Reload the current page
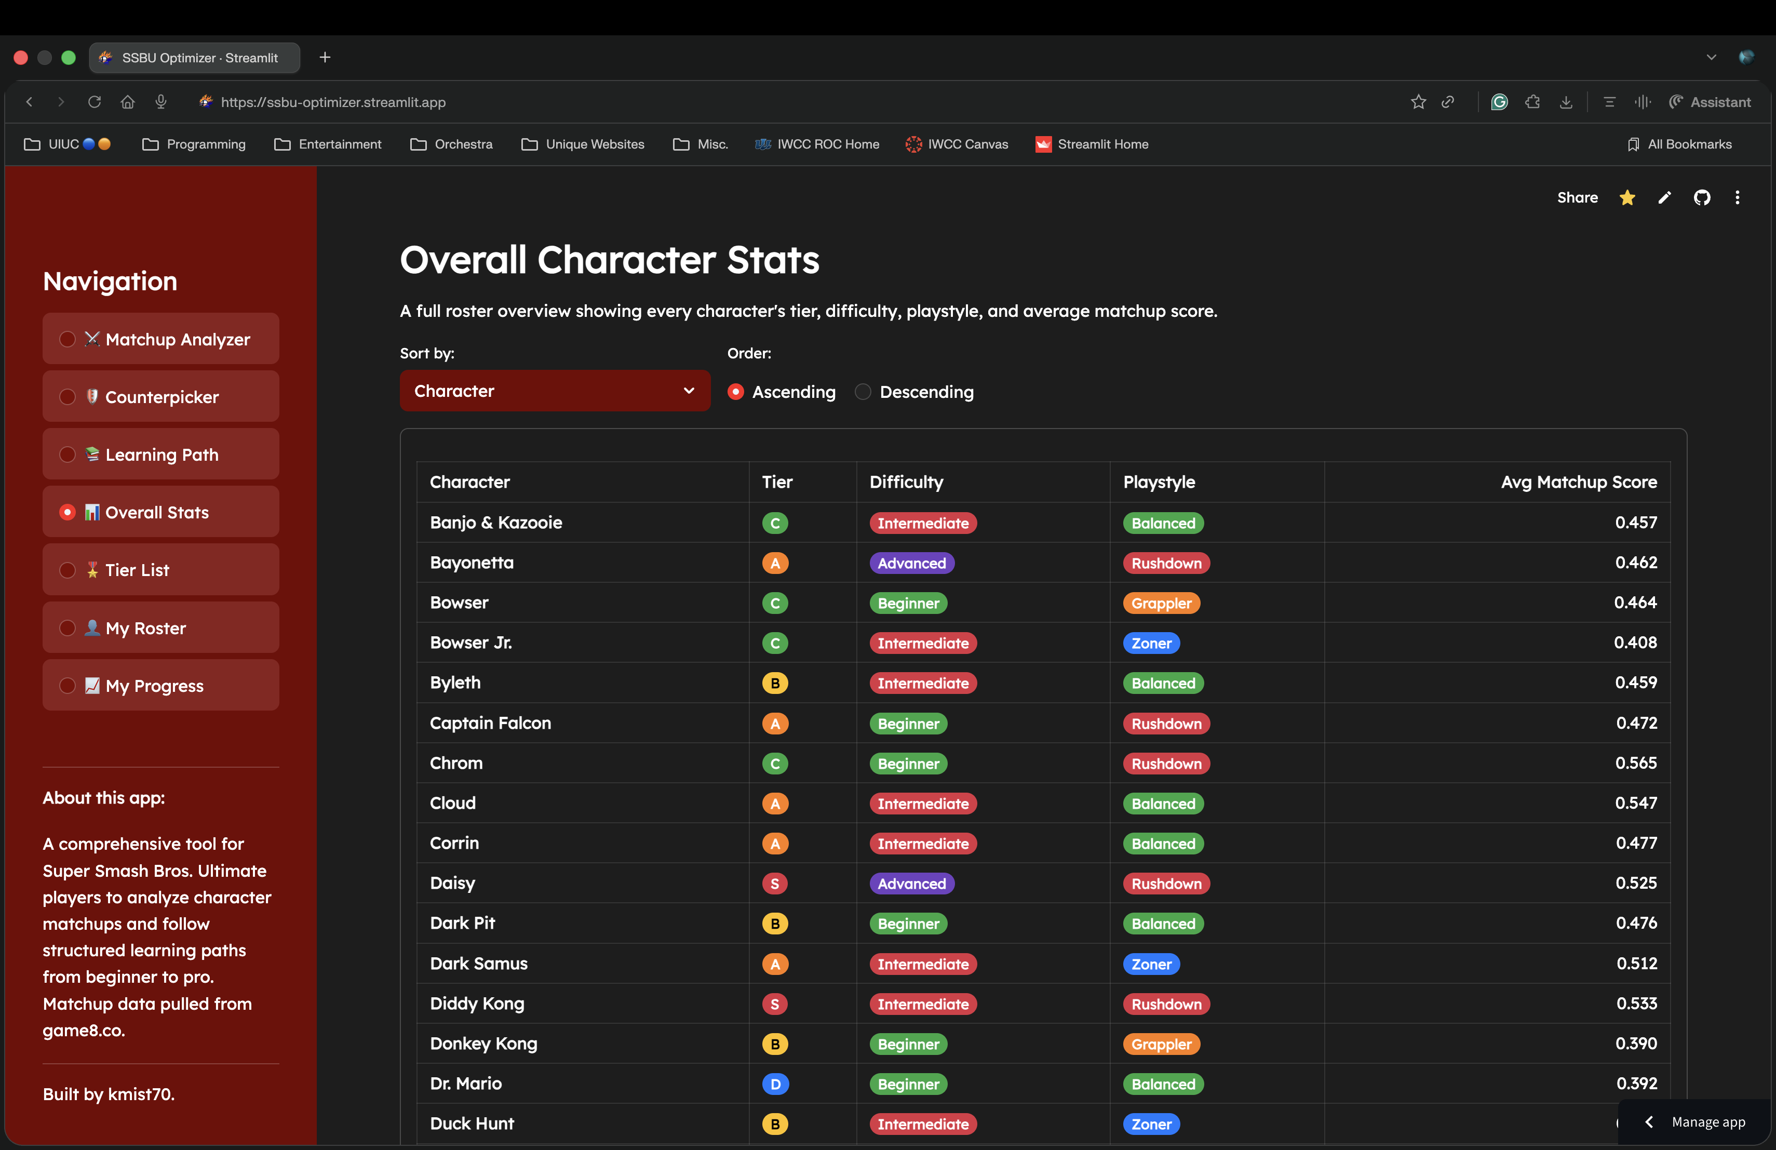 94,102
